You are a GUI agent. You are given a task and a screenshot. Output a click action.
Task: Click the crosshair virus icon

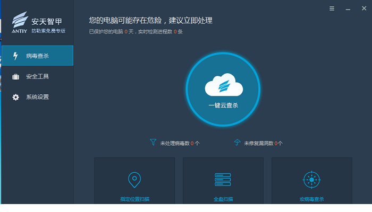(312, 180)
